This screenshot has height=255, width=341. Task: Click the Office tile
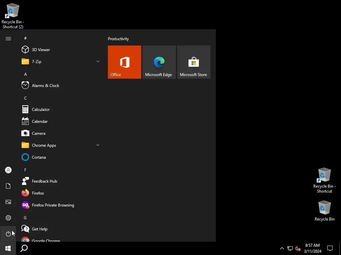coord(125,62)
